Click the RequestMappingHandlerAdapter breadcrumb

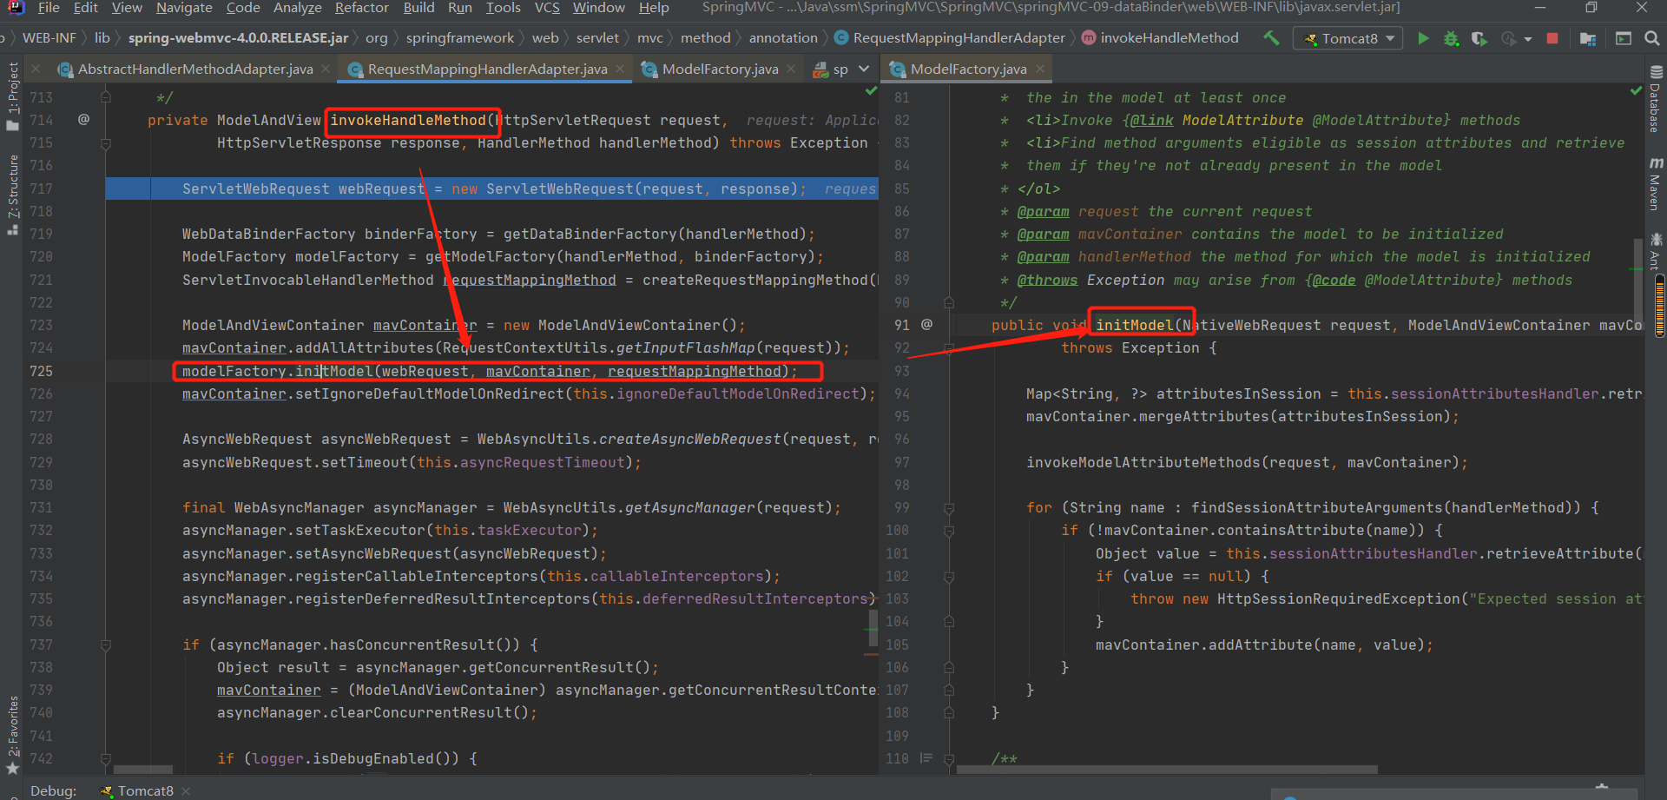949,38
